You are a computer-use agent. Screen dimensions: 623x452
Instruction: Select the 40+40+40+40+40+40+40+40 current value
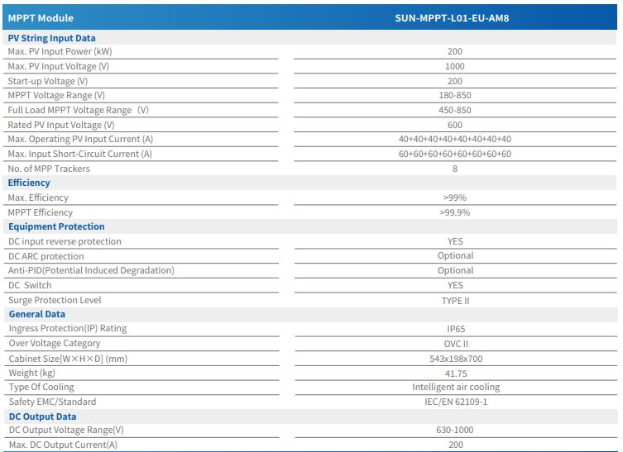455,140
